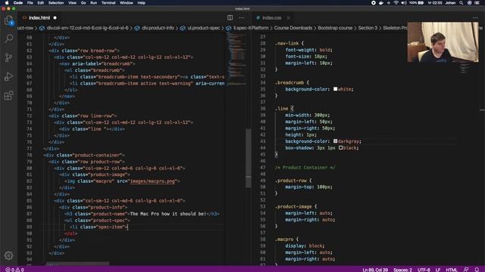Open the Run menu
Viewport: 485px width, 272px height.
[x=93, y=3]
